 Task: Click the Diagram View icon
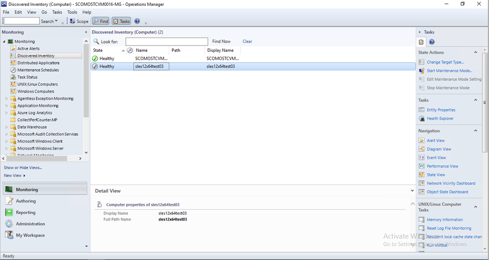[421, 149]
